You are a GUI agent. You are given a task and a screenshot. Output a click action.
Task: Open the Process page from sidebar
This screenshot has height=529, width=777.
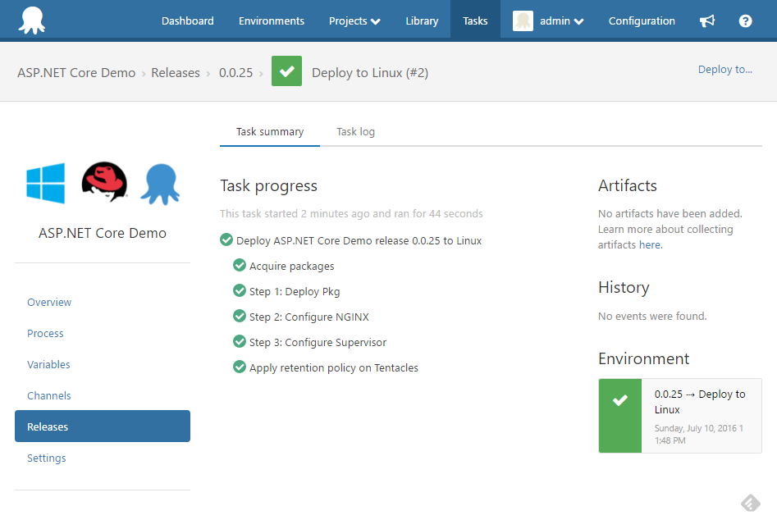pos(45,333)
